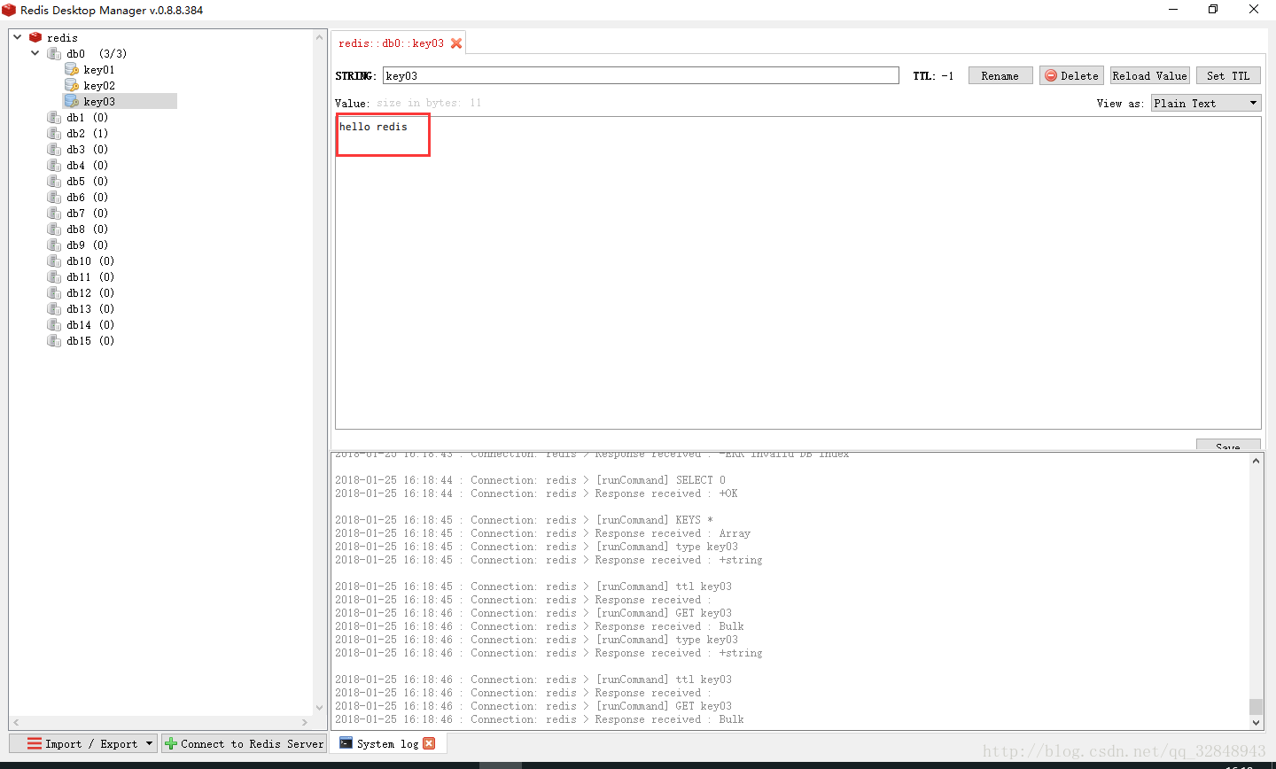Close the System log tab
This screenshot has width=1276, height=769.
pyautogui.click(x=429, y=743)
